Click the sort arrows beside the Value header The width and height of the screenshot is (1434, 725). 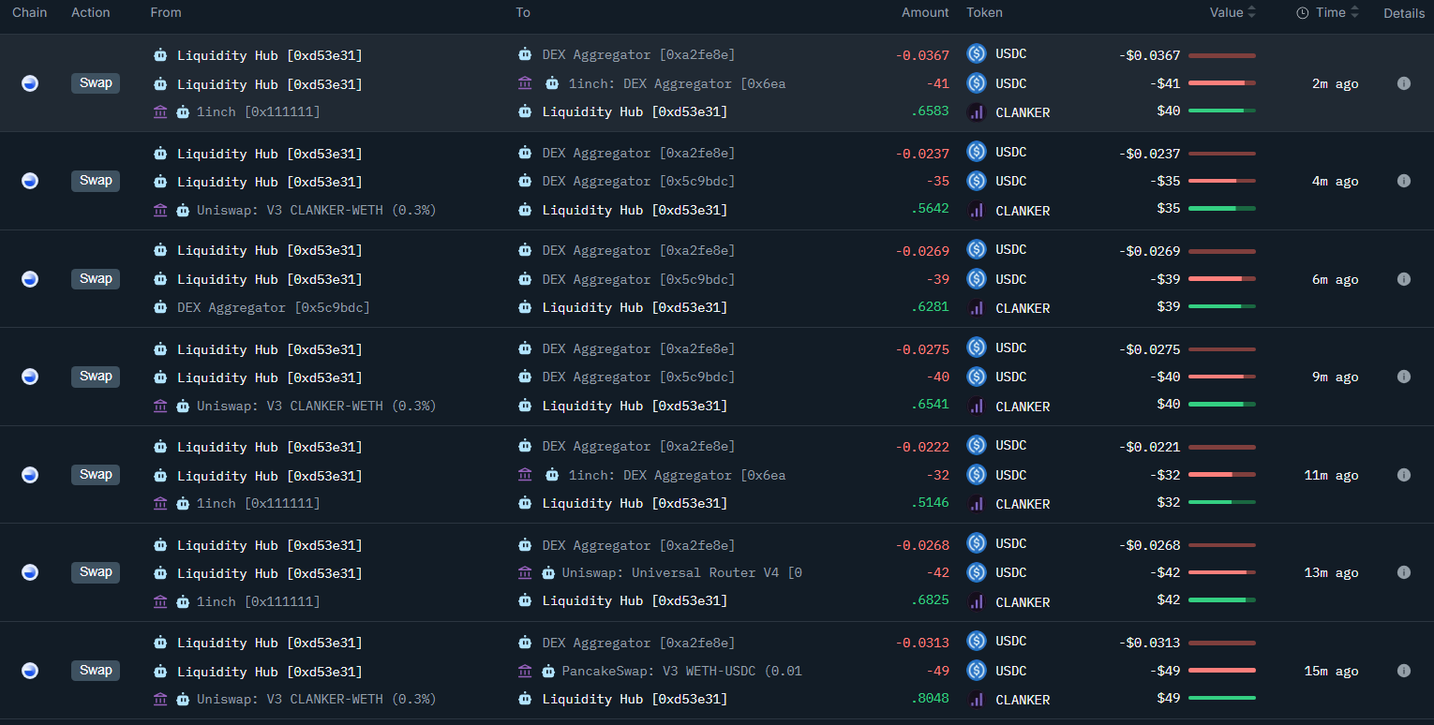(1251, 12)
